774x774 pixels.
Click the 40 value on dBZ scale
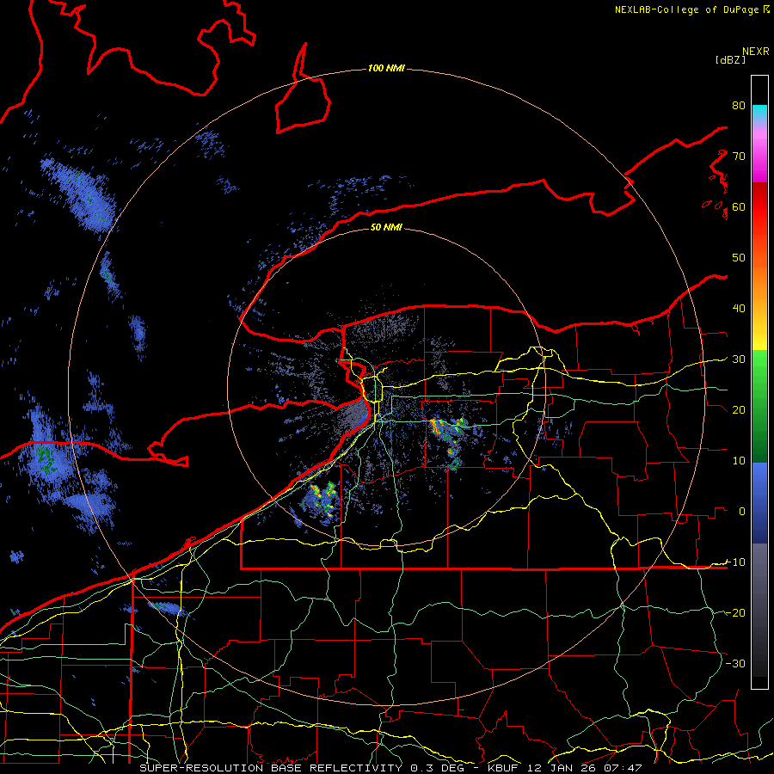click(x=739, y=309)
